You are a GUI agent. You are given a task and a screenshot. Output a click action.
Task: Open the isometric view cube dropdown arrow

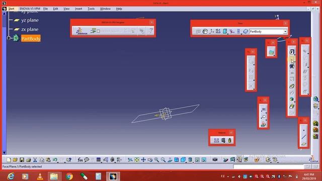186,162
